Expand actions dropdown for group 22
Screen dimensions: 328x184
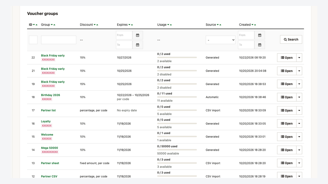(299, 58)
